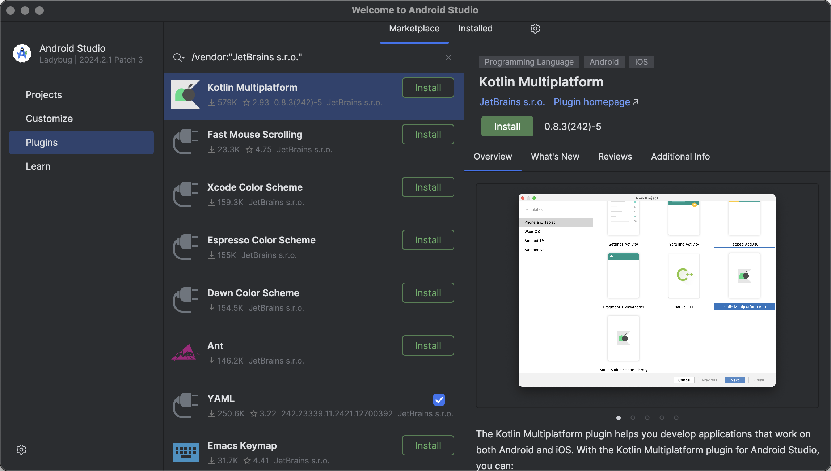This screenshot has width=831, height=471.
Task: Select the third screenshot carousel dot
Action: pyautogui.click(x=647, y=418)
